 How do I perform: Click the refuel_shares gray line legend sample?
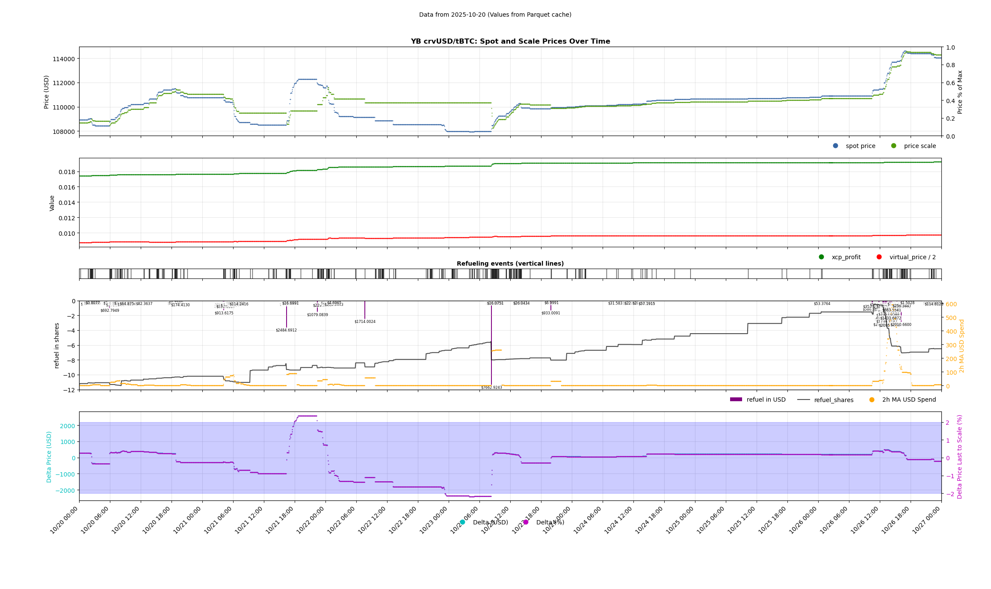tap(804, 400)
